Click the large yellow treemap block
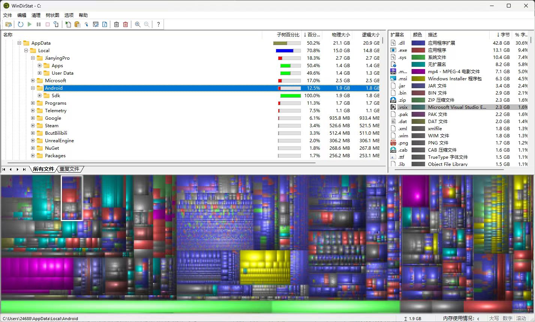The image size is (535, 322). (265, 267)
